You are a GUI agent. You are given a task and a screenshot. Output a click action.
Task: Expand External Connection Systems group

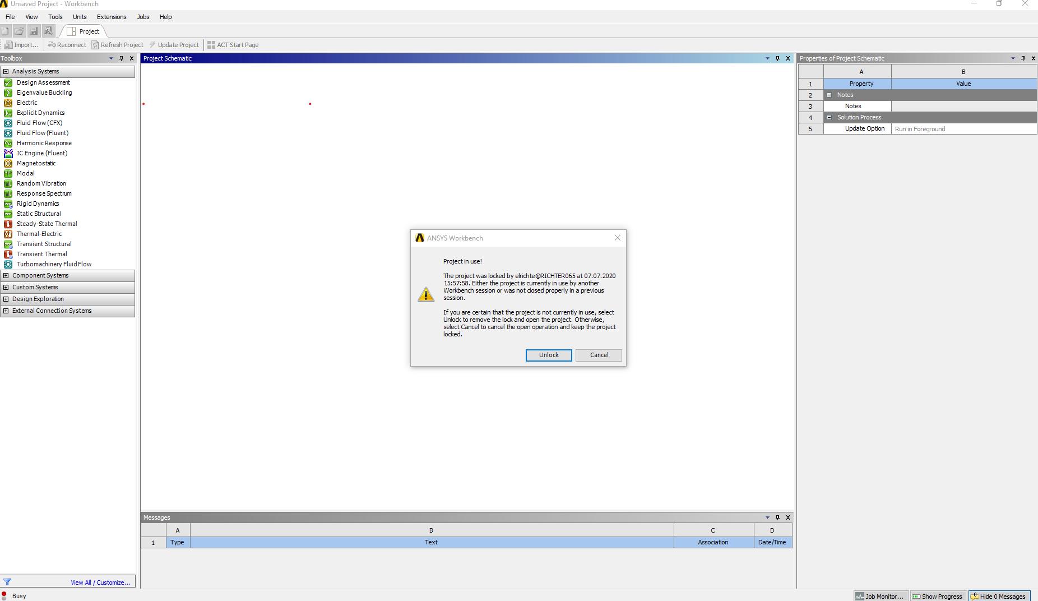click(x=6, y=311)
